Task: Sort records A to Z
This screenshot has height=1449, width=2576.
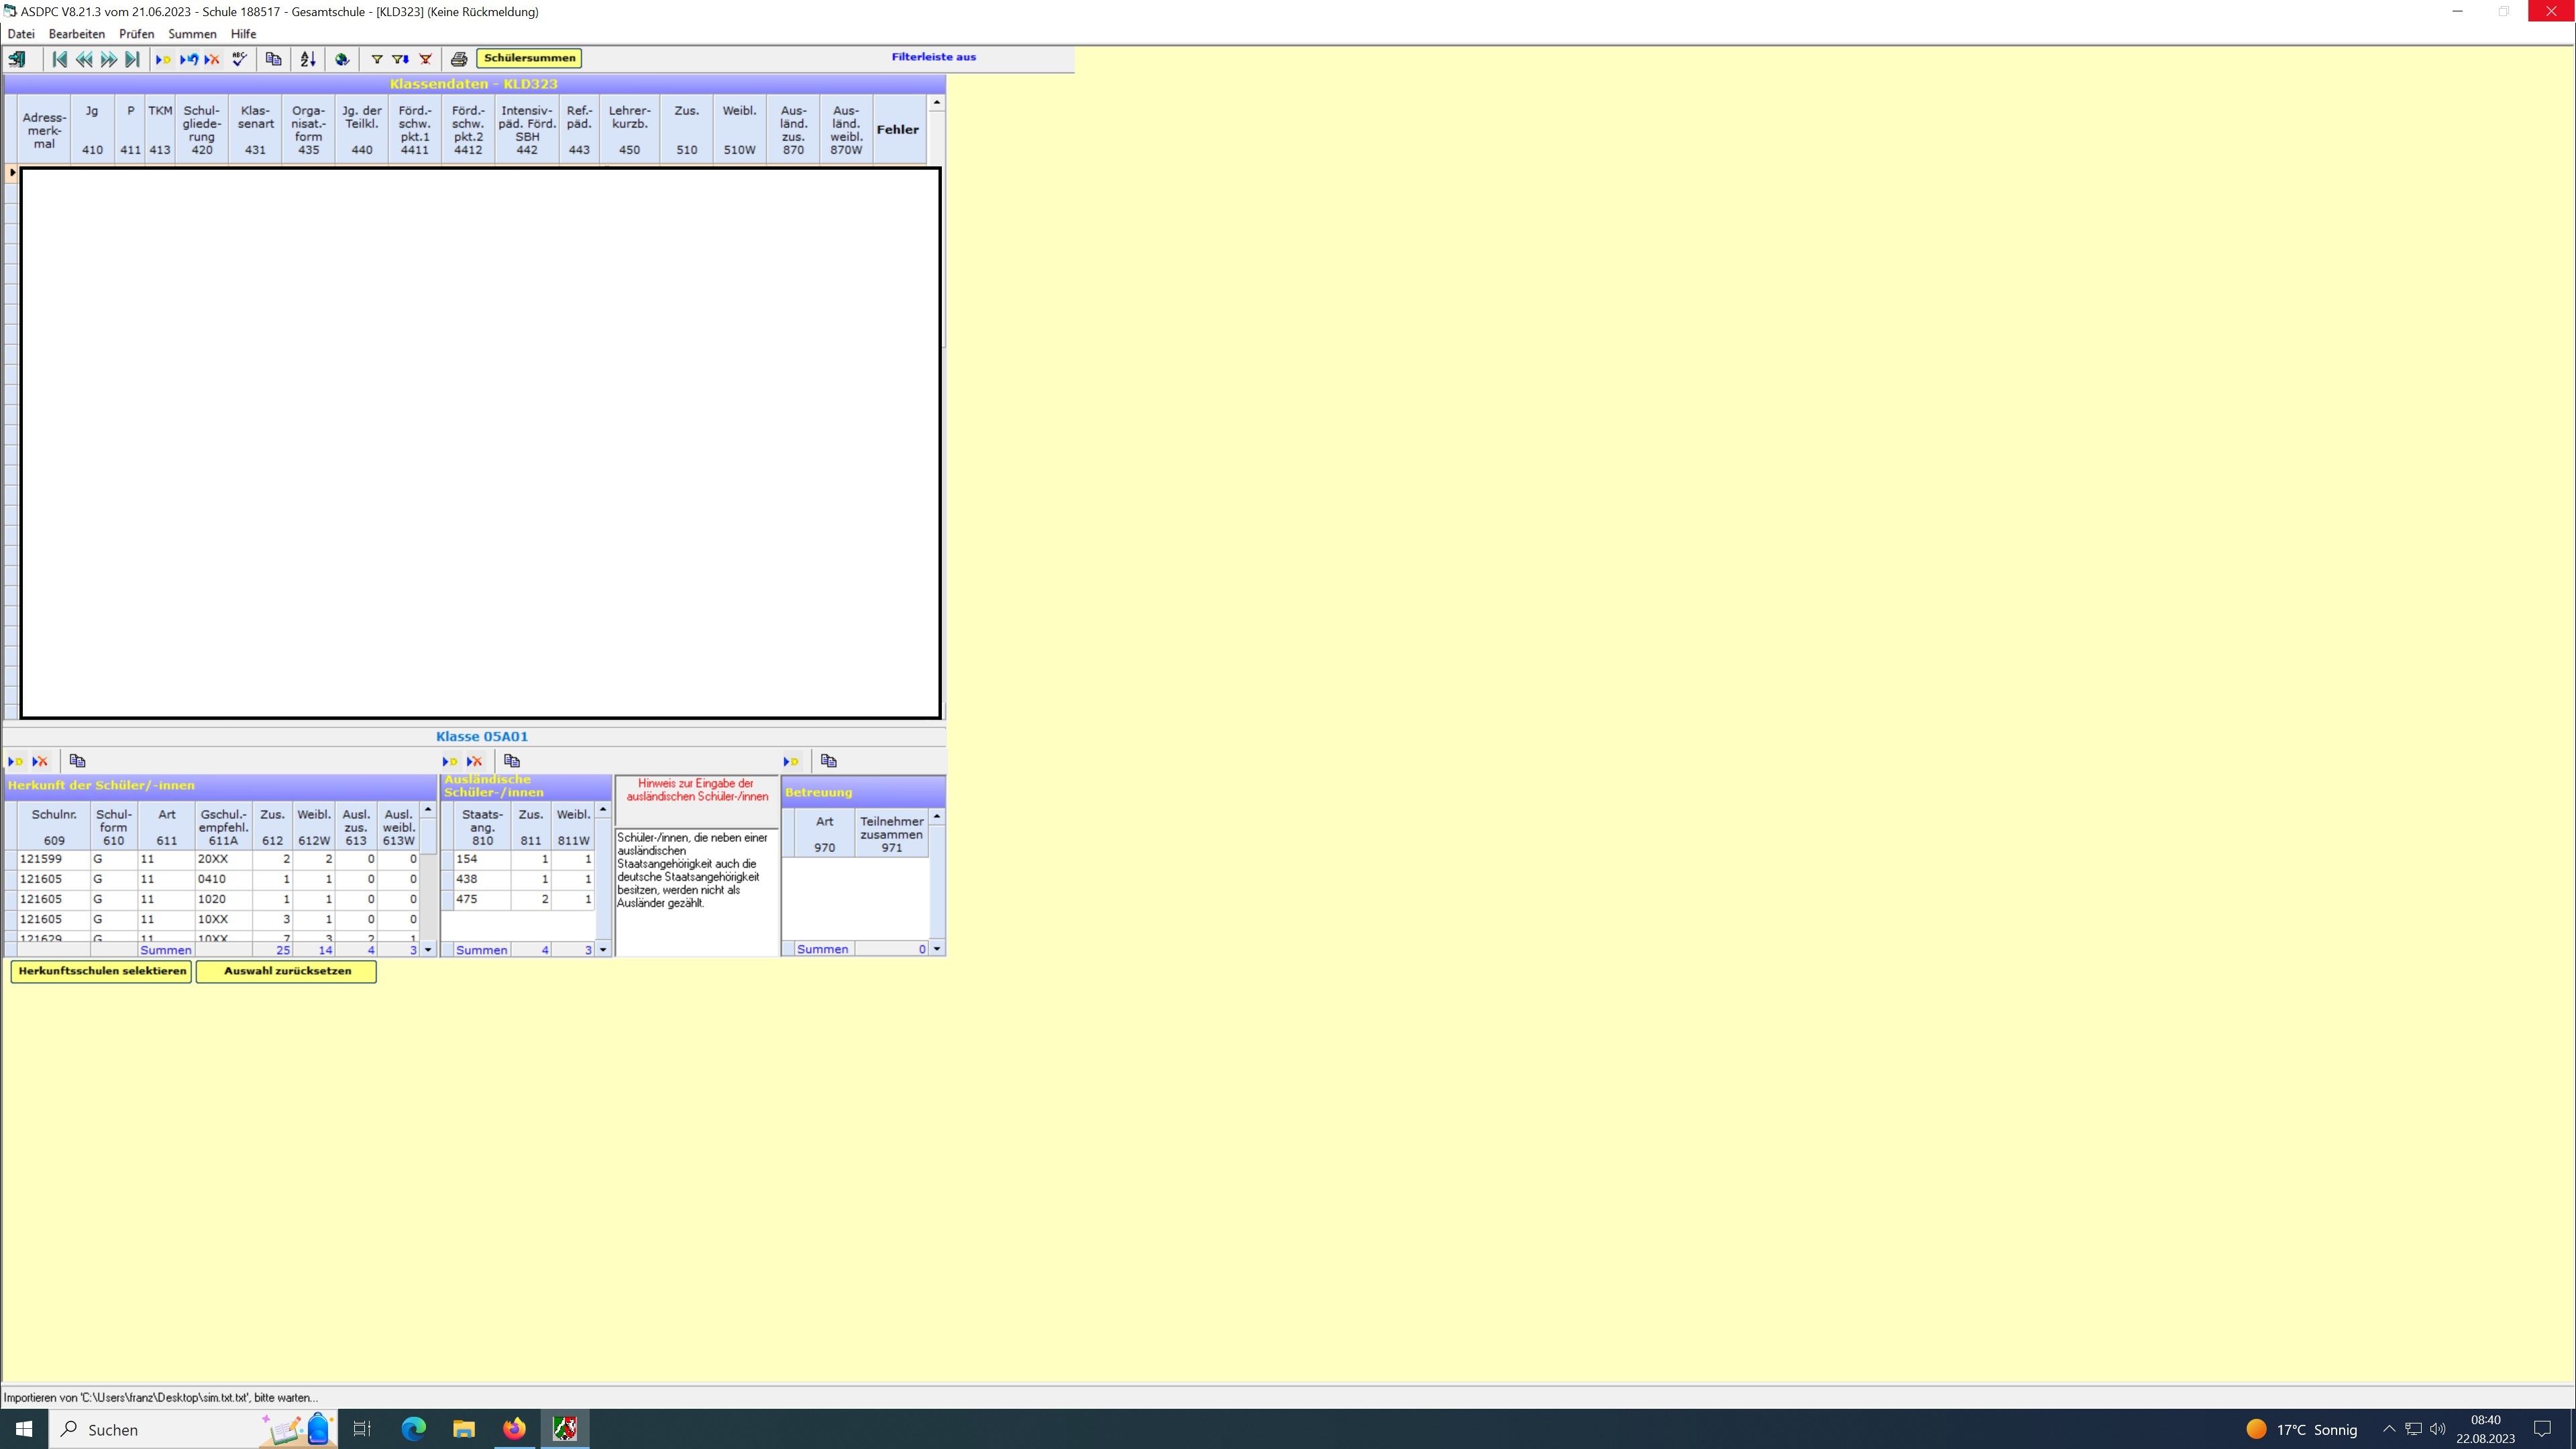Action: [x=308, y=59]
